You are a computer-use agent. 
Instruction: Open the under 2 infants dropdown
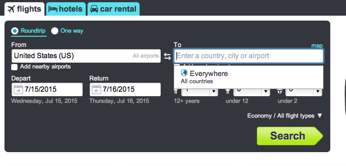click(x=304, y=91)
